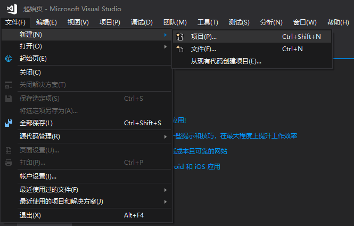Expand the 源代码管理(R) submenu arrow

coord(166,136)
